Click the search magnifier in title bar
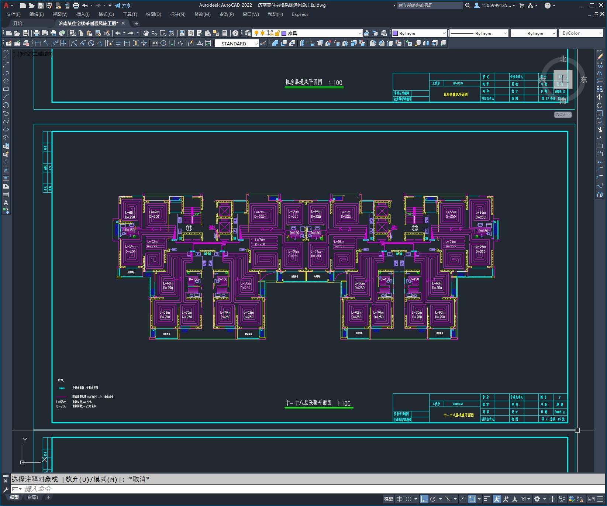 point(468,5)
